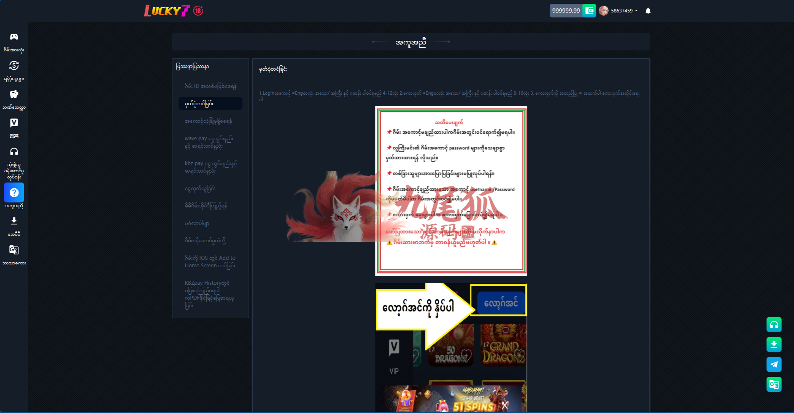This screenshot has width=794, height=413.
Task: Click the piggy bank sidebar icon
Action: point(14,94)
